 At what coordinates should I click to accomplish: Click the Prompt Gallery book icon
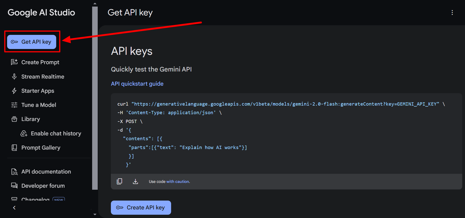[x=14, y=148]
